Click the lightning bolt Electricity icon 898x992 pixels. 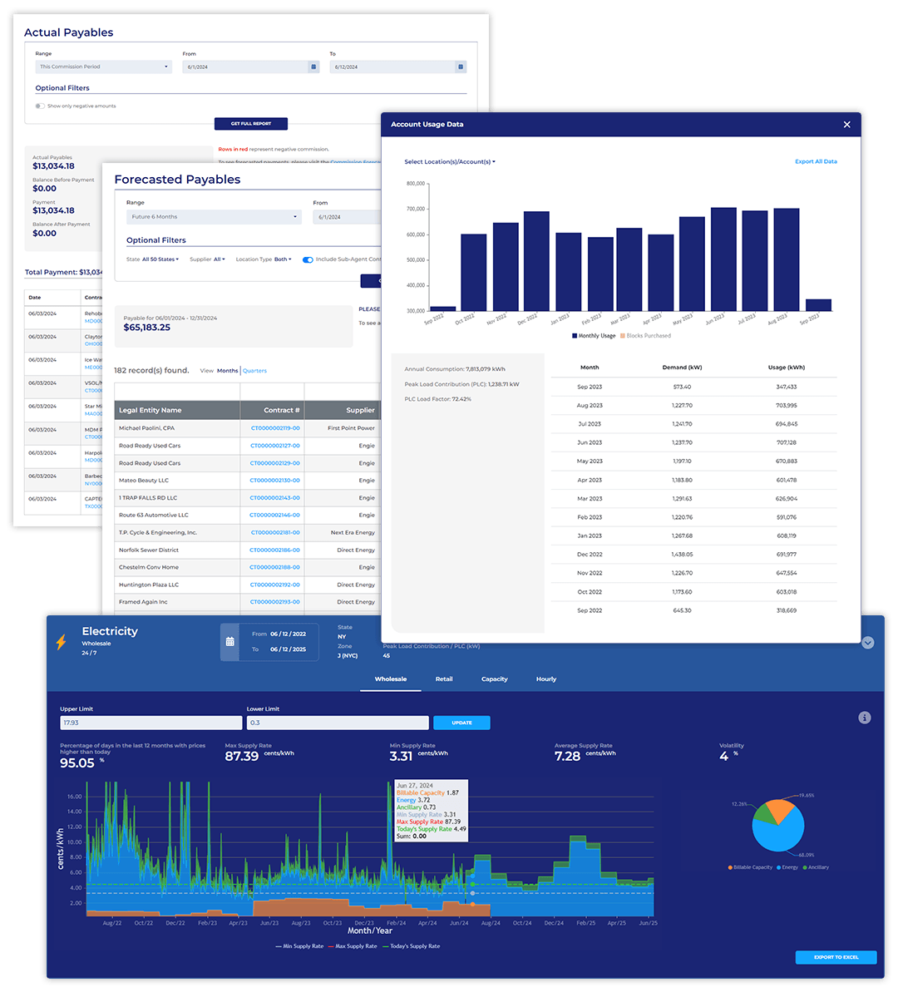pos(61,642)
